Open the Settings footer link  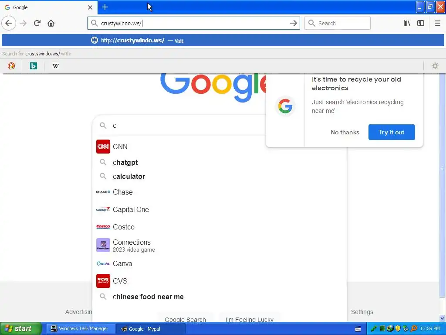tap(362, 312)
